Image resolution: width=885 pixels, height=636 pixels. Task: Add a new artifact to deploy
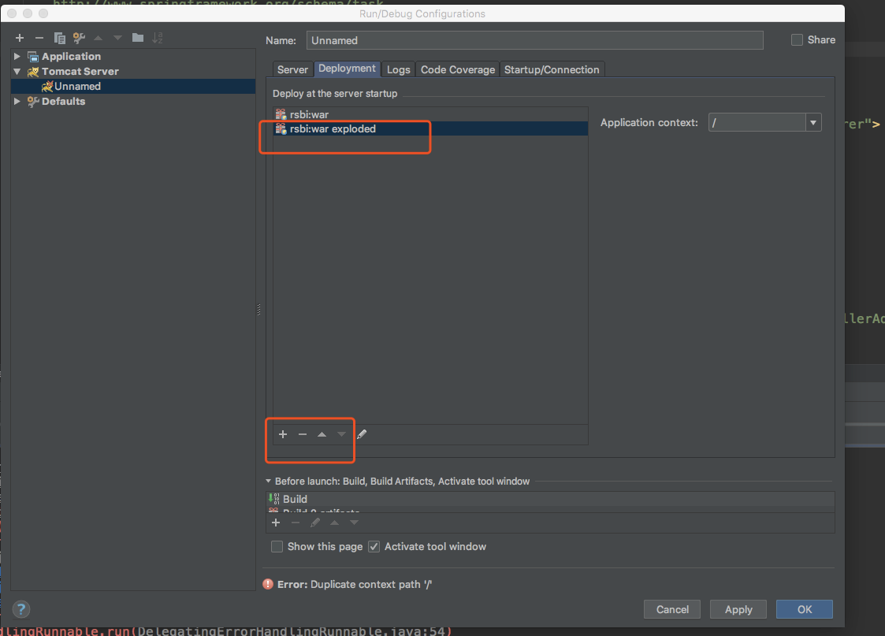(x=283, y=433)
